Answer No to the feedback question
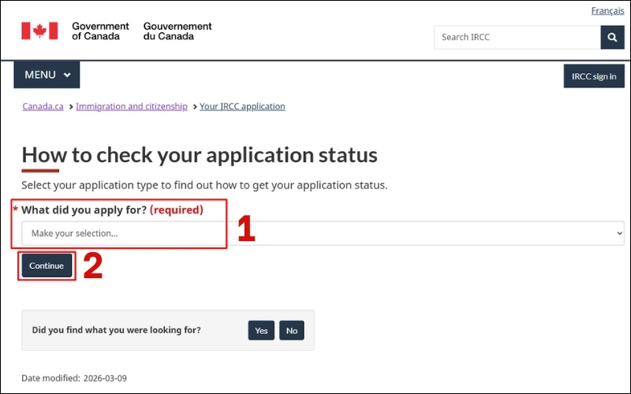This screenshot has height=394, width=631. pos(291,330)
